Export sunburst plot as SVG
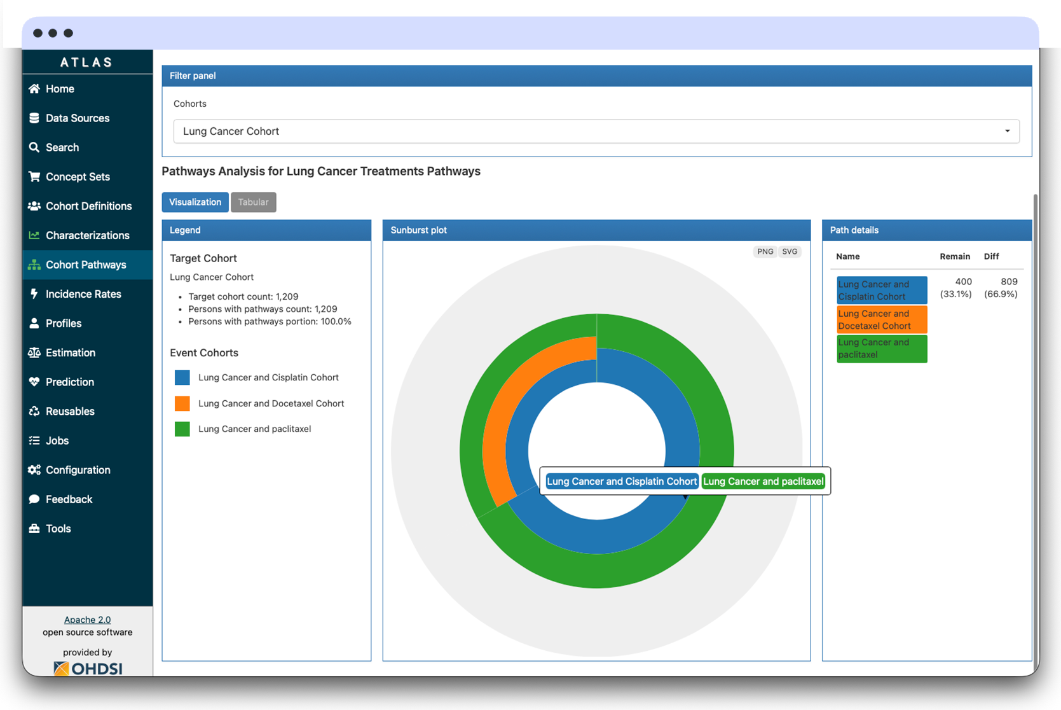The width and height of the screenshot is (1061, 710). (x=790, y=251)
